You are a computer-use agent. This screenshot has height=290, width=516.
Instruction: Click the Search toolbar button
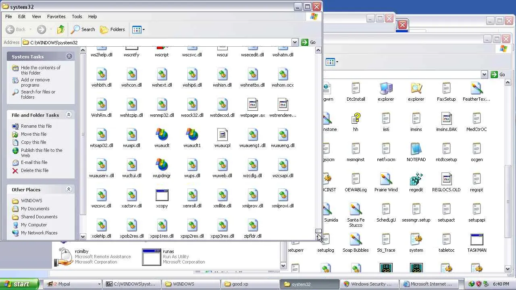tap(83, 29)
